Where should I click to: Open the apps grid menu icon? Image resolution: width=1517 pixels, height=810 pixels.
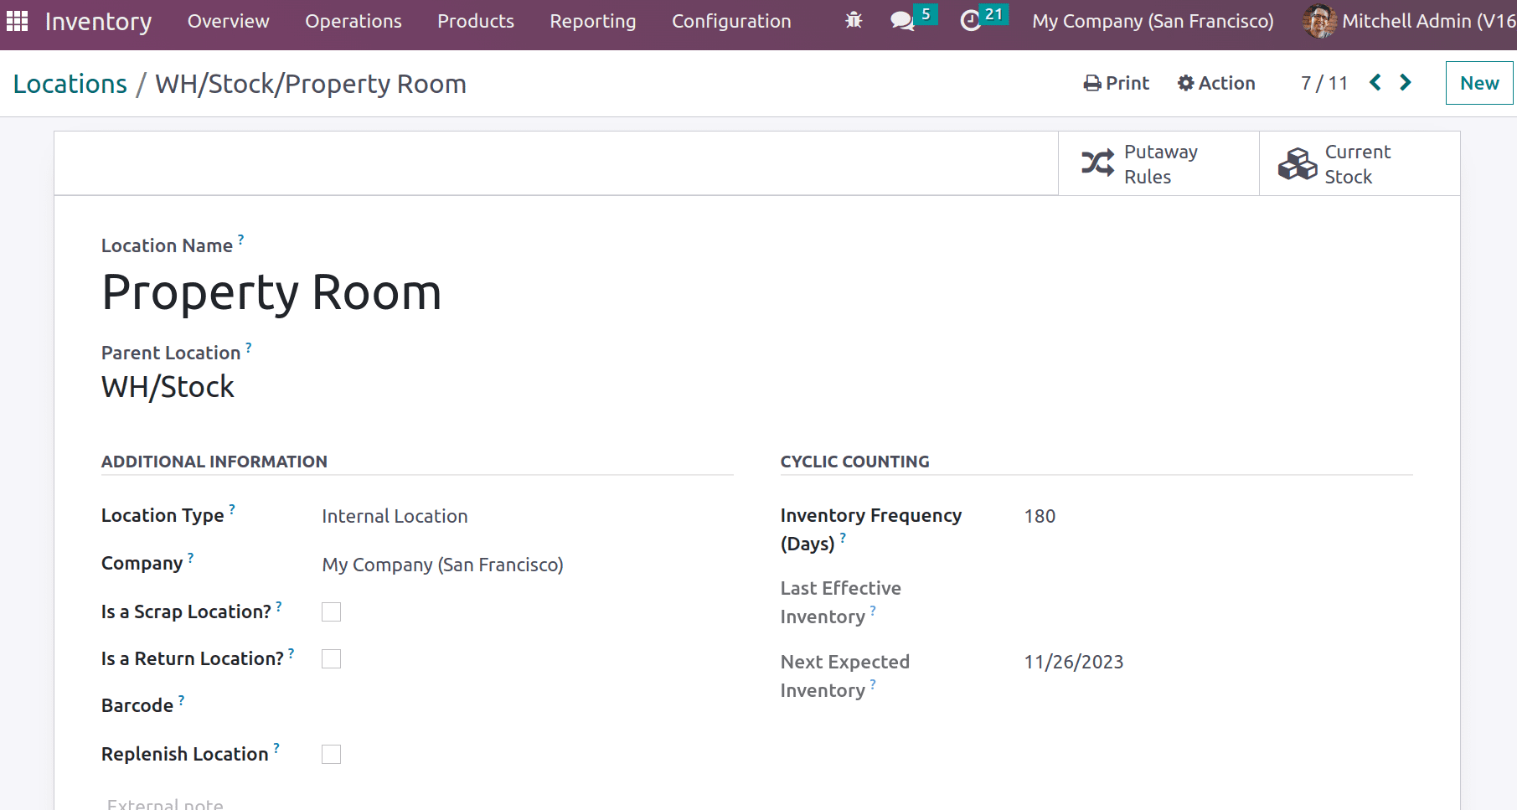pyautogui.click(x=18, y=21)
